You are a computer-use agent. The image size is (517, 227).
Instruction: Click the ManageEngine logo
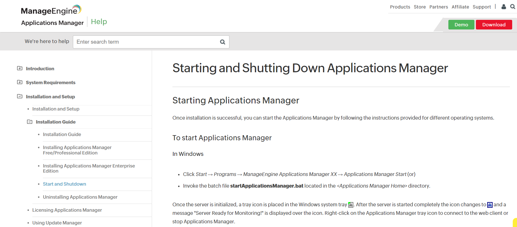coord(51,10)
